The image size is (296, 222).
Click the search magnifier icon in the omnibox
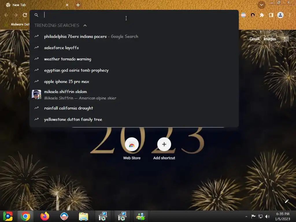[x=36, y=15]
